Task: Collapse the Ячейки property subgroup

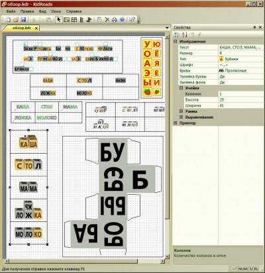Action: pyautogui.click(x=181, y=88)
